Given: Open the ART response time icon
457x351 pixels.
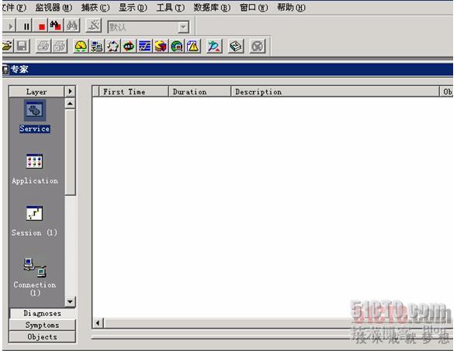Looking at the screenshot, I should click(x=129, y=46).
